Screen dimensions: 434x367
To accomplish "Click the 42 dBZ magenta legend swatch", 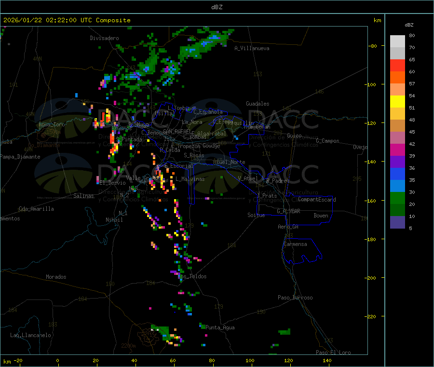I will 397,150.
